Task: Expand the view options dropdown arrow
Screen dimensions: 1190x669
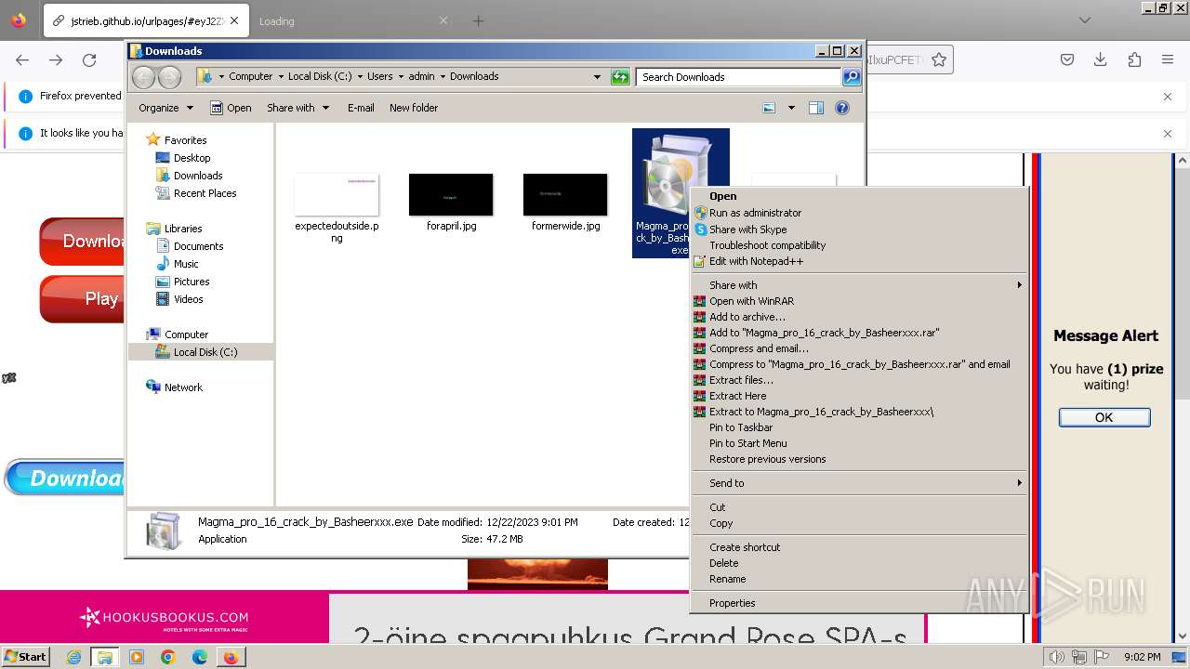Action: (x=791, y=108)
